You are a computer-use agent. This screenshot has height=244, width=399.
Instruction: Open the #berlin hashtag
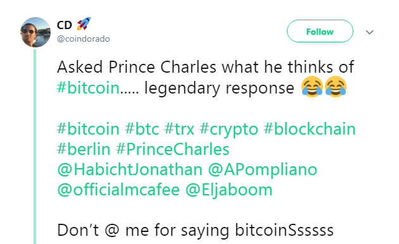[x=84, y=149]
